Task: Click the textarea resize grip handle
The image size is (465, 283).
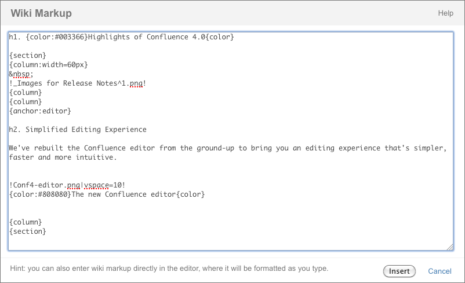Action: 450,247
